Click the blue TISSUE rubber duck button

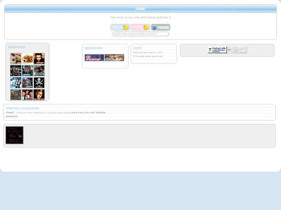click(x=120, y=27)
